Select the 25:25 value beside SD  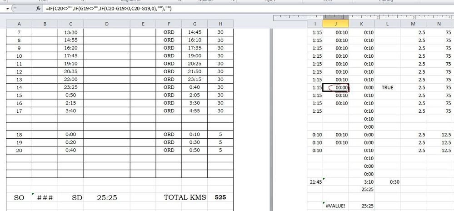107,198
